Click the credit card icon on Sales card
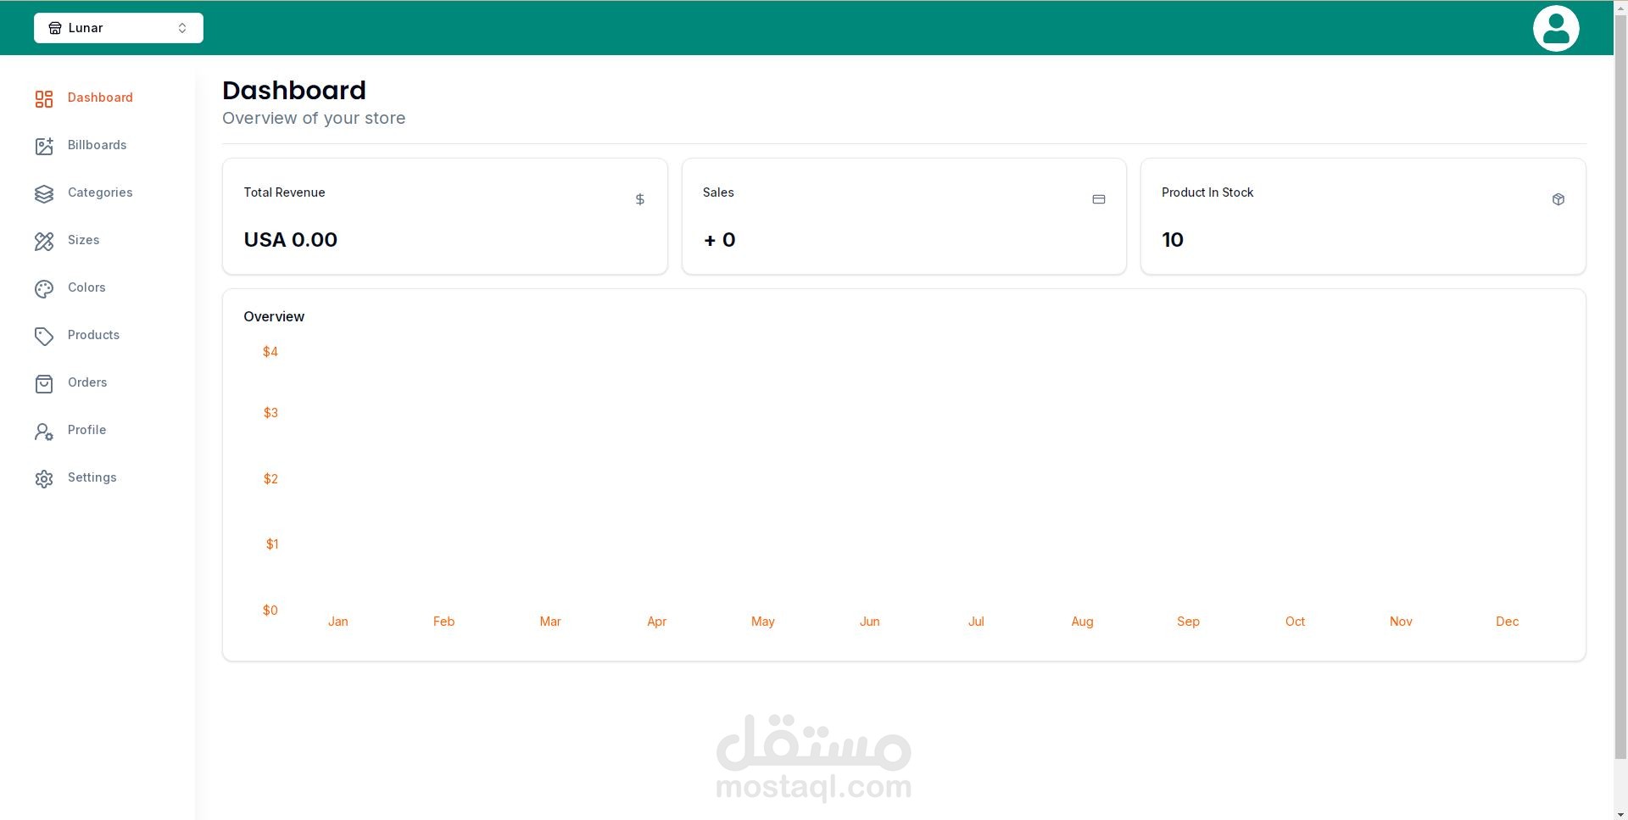The height and width of the screenshot is (820, 1628). [x=1099, y=199]
